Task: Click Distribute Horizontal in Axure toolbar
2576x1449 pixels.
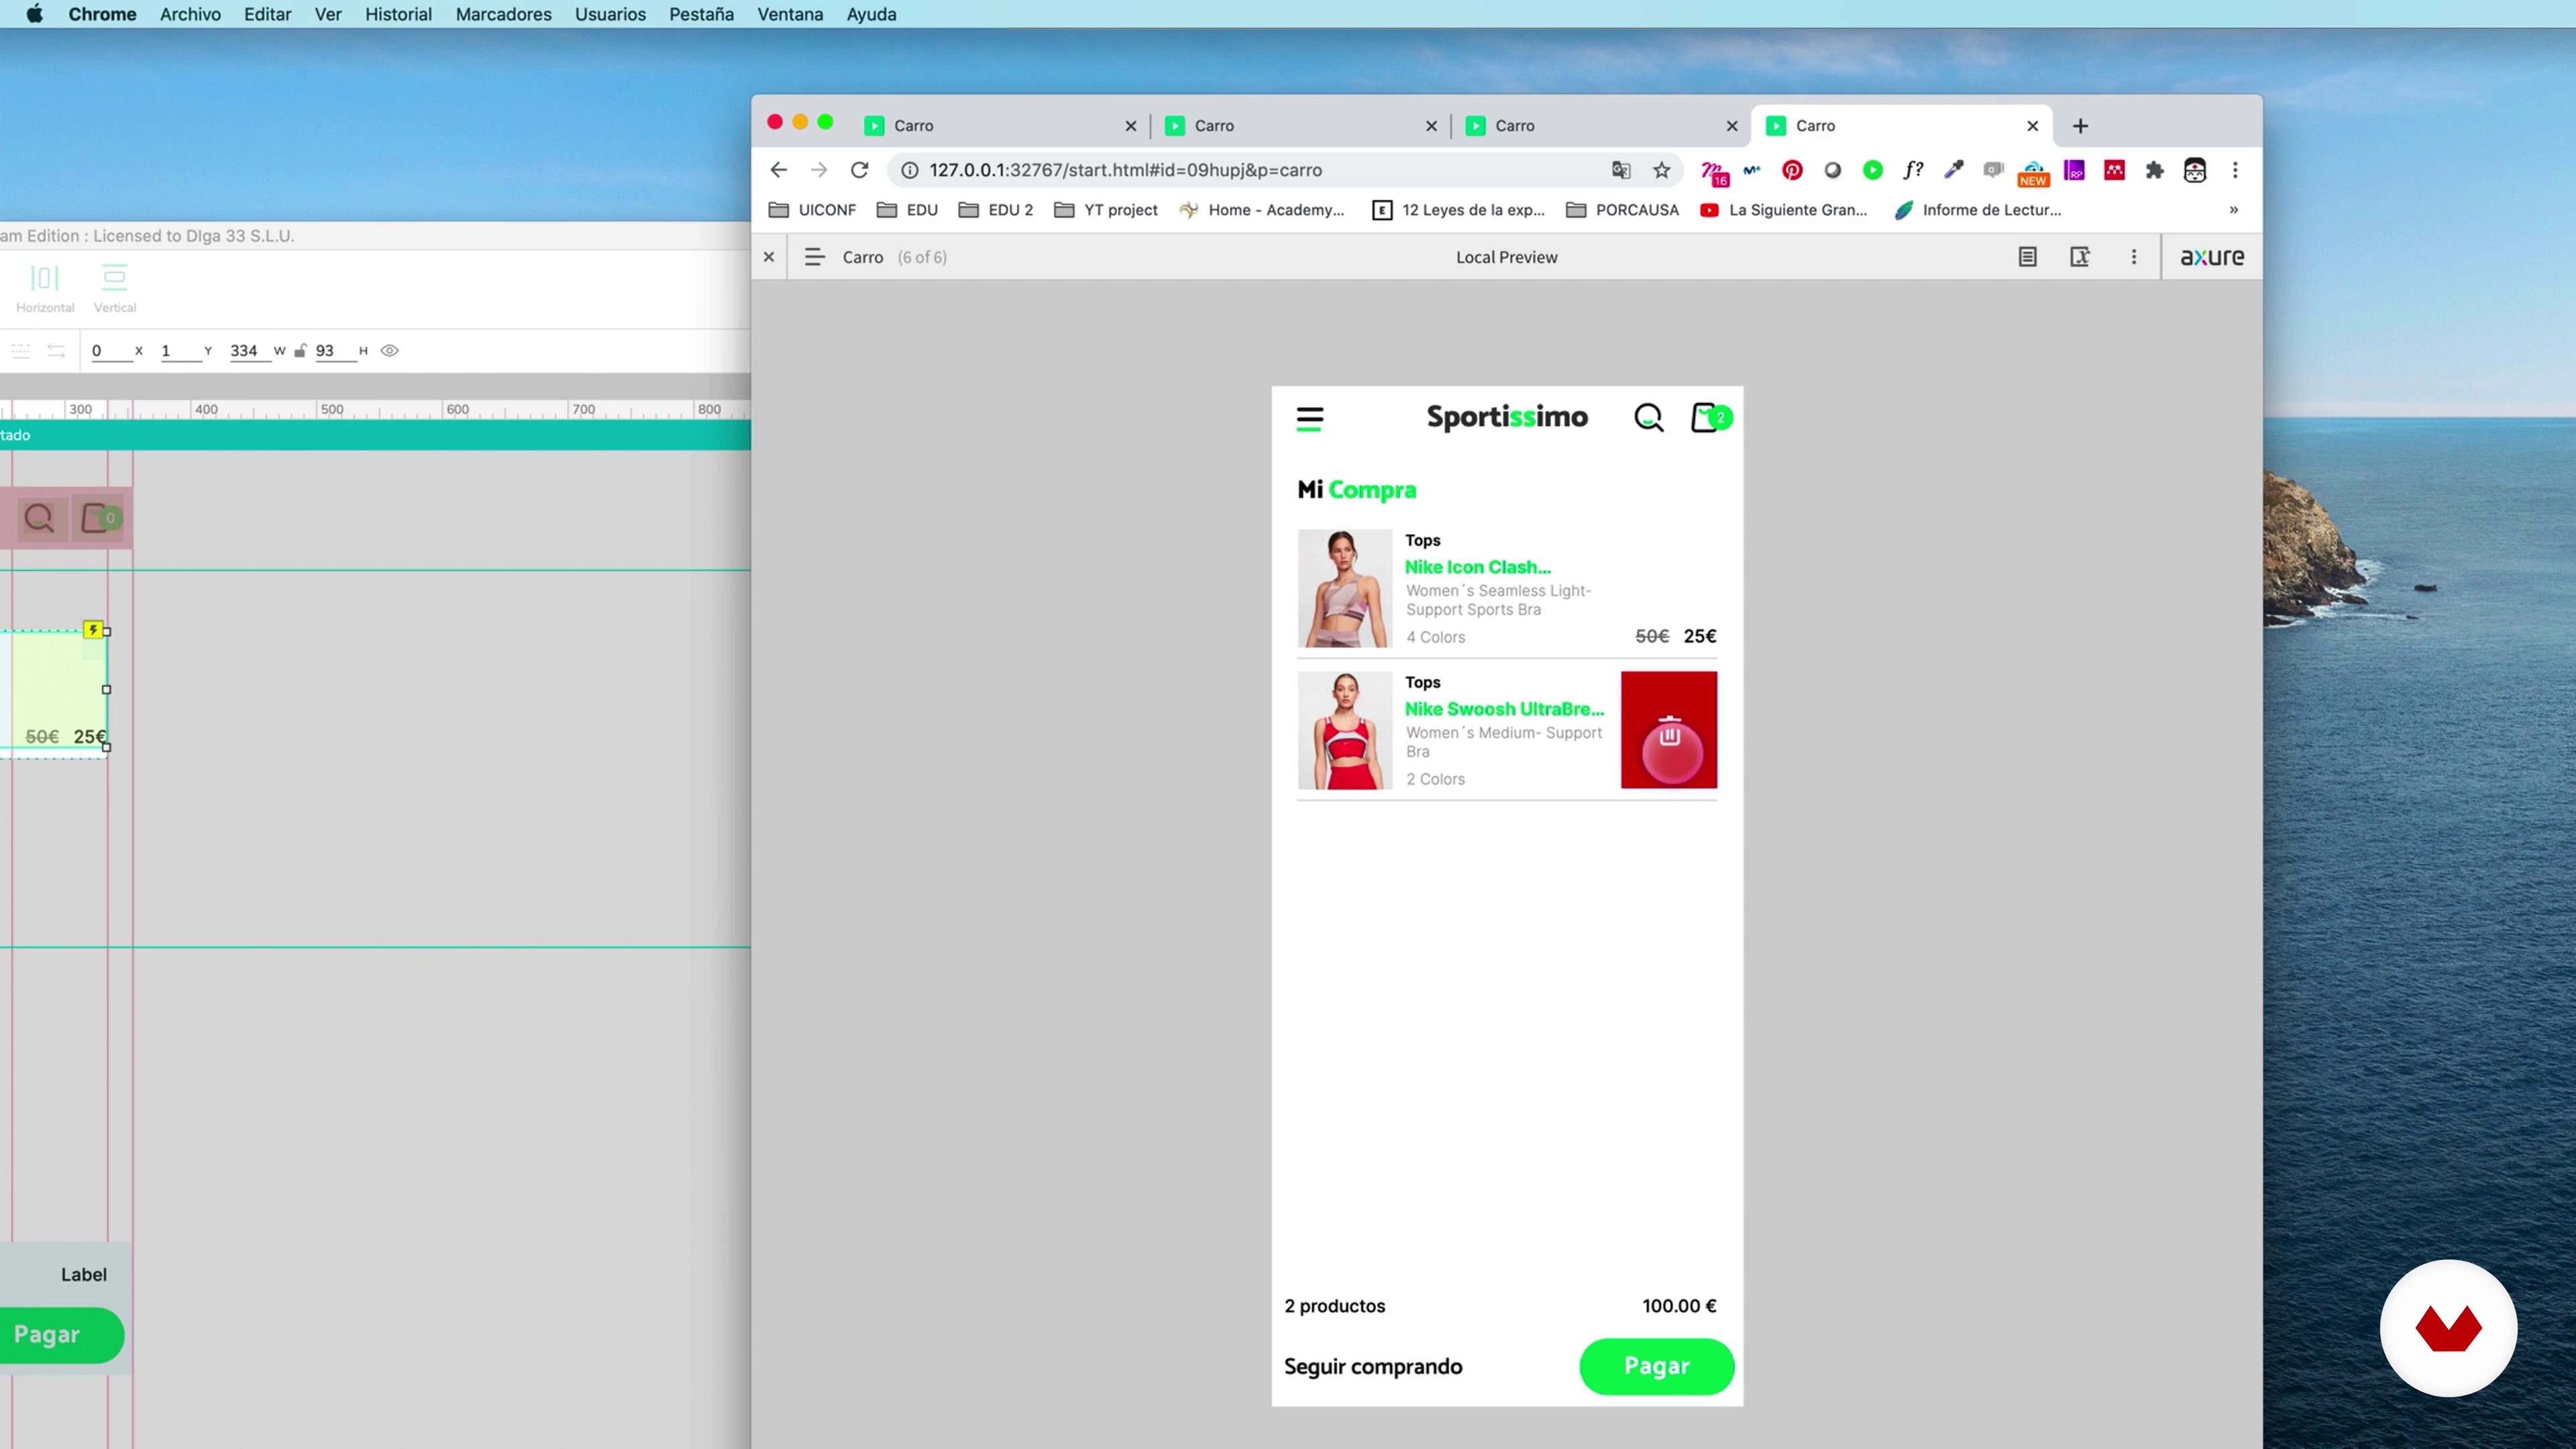Action: click(x=45, y=288)
